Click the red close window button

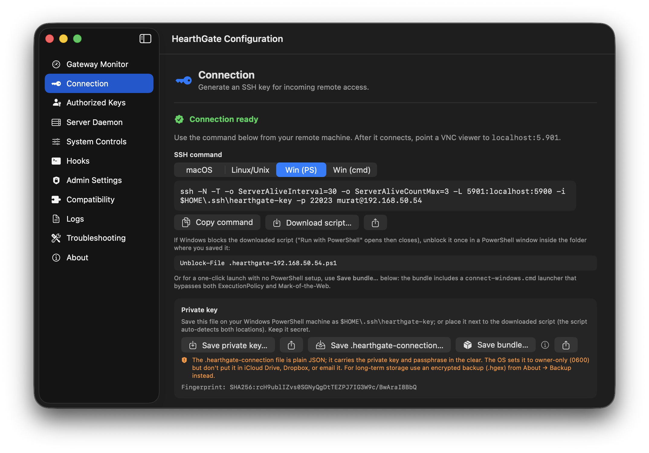pyautogui.click(x=50, y=39)
